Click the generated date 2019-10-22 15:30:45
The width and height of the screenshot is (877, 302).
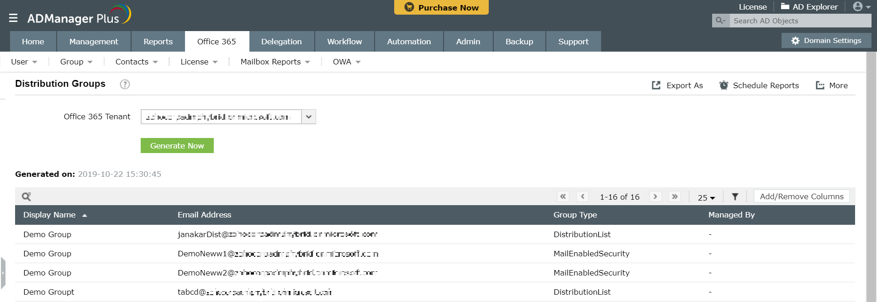(x=120, y=174)
